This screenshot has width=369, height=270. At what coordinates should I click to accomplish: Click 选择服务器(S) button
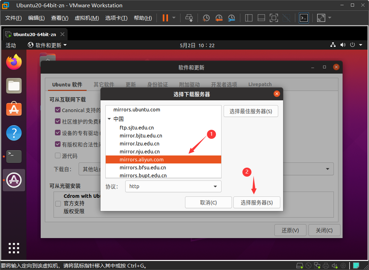[257, 203]
